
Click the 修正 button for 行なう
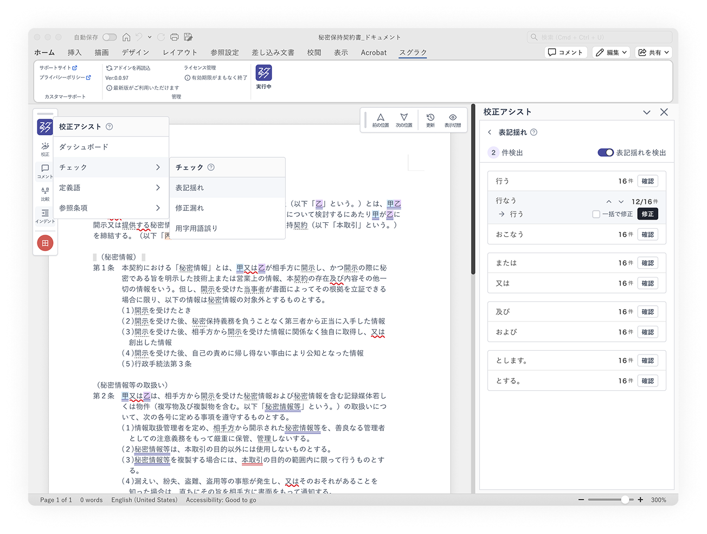point(648,214)
